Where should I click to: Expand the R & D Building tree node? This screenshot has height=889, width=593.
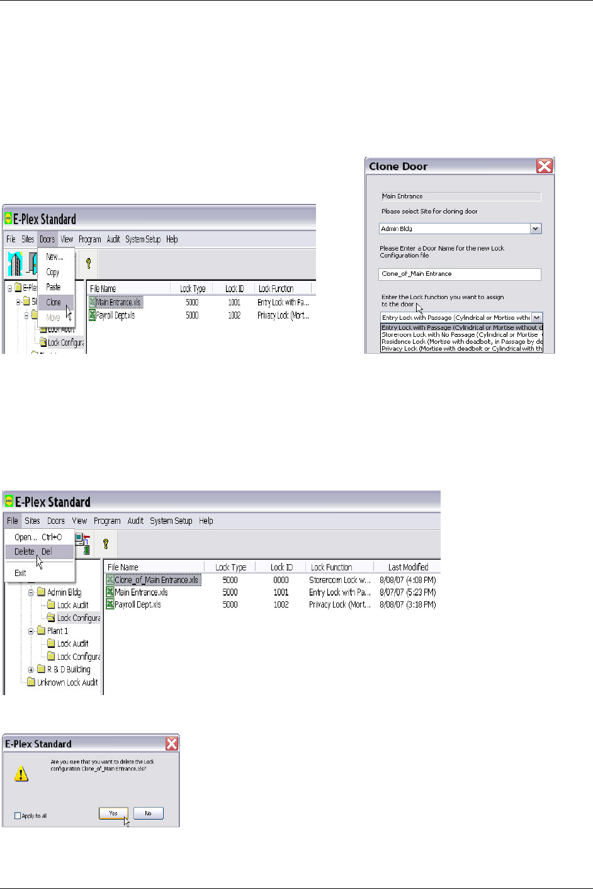tap(31, 669)
